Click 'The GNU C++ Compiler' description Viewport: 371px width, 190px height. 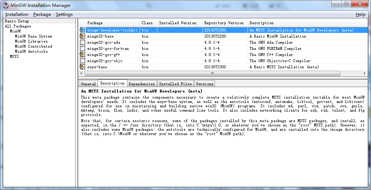pos(271,55)
